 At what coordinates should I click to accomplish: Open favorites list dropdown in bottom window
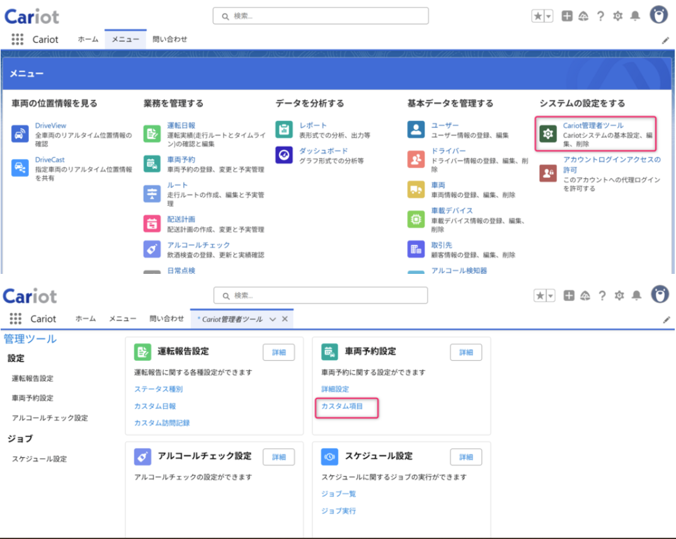click(550, 295)
